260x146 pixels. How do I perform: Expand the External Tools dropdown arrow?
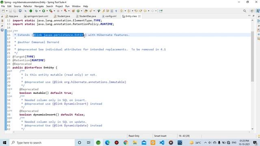coord(69,11)
